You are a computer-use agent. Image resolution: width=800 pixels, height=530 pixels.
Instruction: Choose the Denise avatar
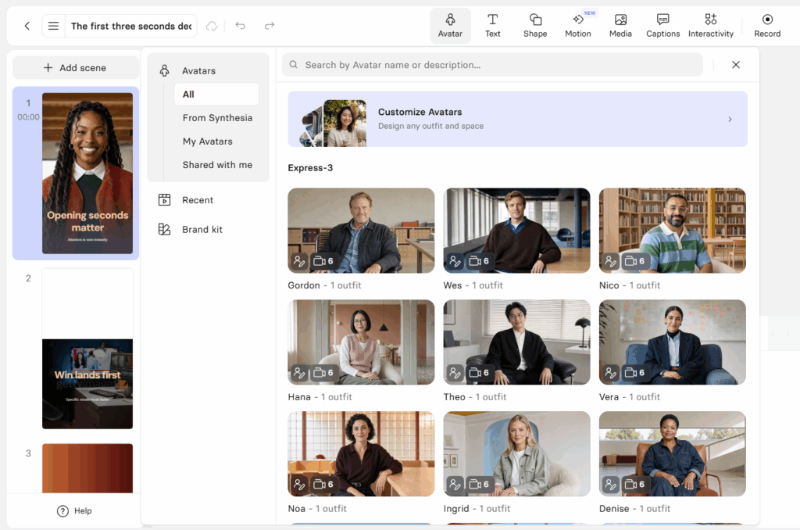point(673,454)
